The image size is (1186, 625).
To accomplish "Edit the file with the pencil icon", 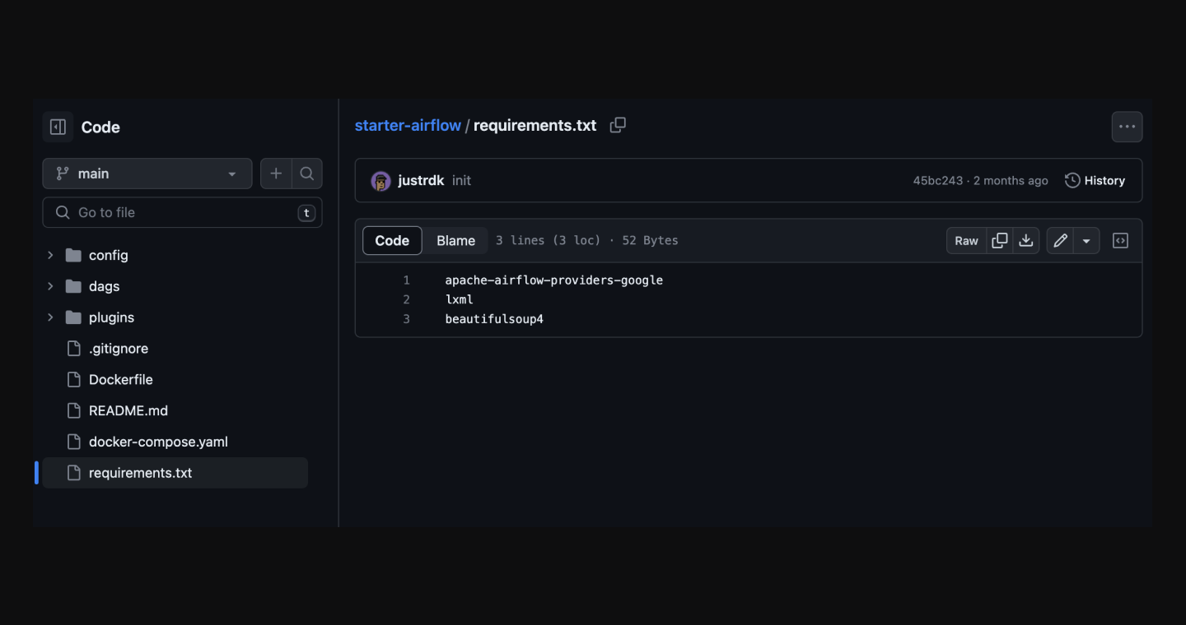I will coord(1060,240).
